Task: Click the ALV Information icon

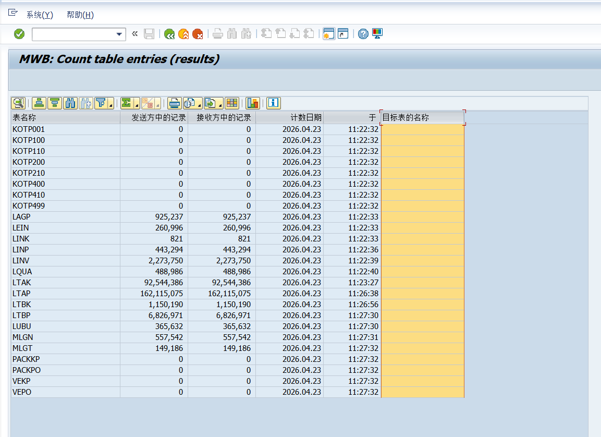Action: point(273,103)
